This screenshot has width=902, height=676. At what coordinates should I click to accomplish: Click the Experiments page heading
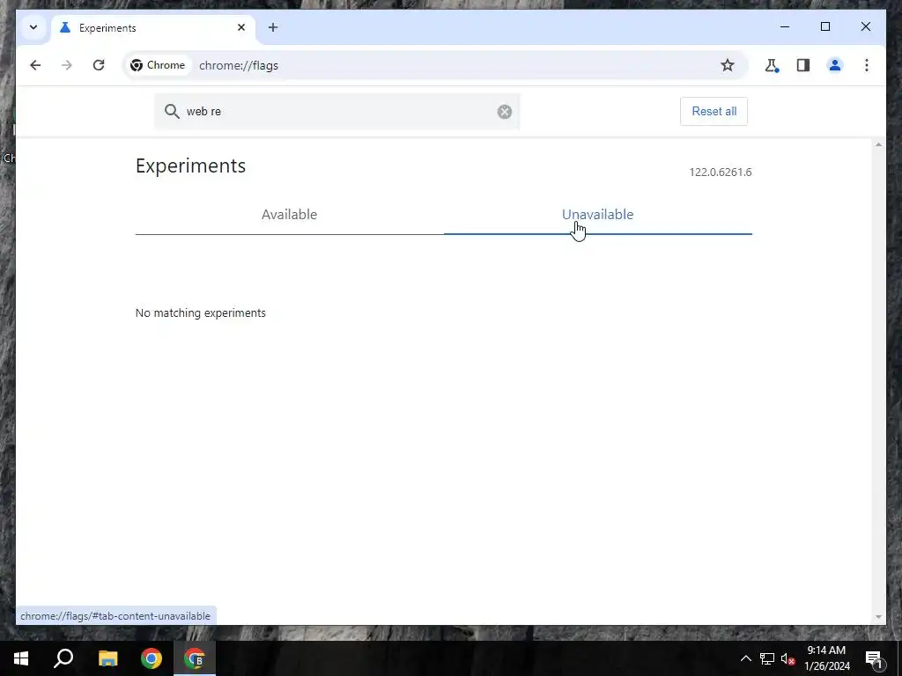click(190, 165)
